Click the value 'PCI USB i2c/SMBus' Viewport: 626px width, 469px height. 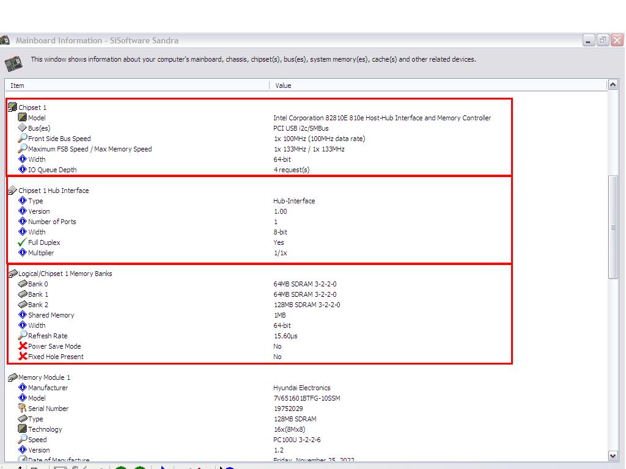pyautogui.click(x=301, y=128)
